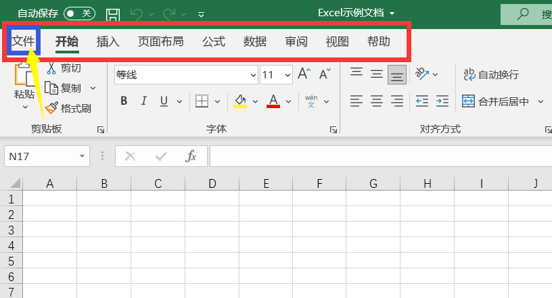The image size is (552, 298).
Task: Expand font color dropdown arrow
Action: pyautogui.click(x=288, y=101)
